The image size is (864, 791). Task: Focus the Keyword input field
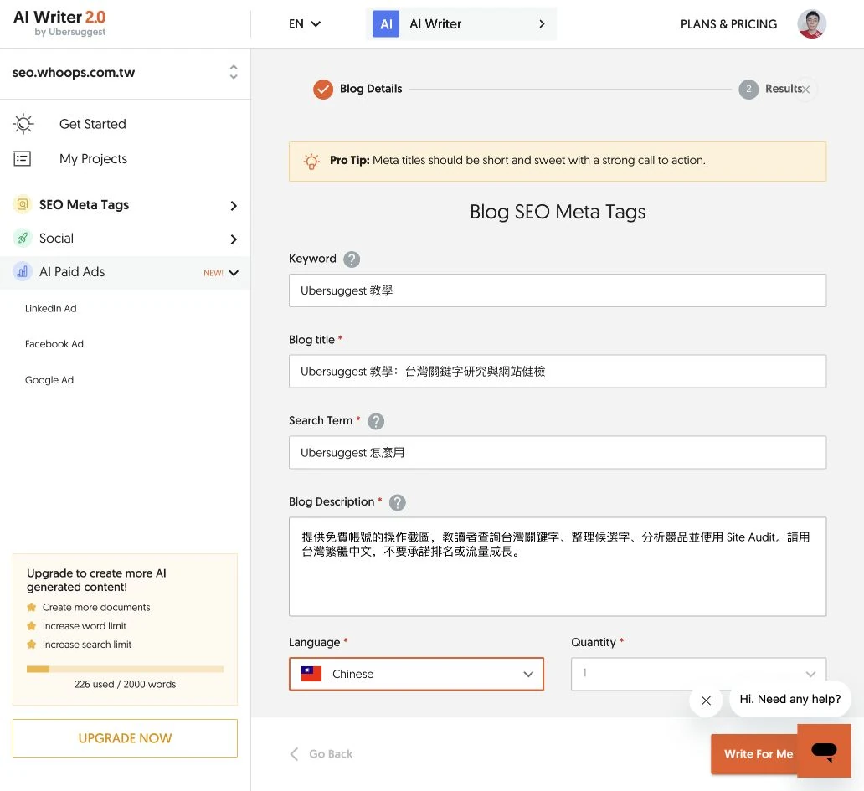coord(557,290)
